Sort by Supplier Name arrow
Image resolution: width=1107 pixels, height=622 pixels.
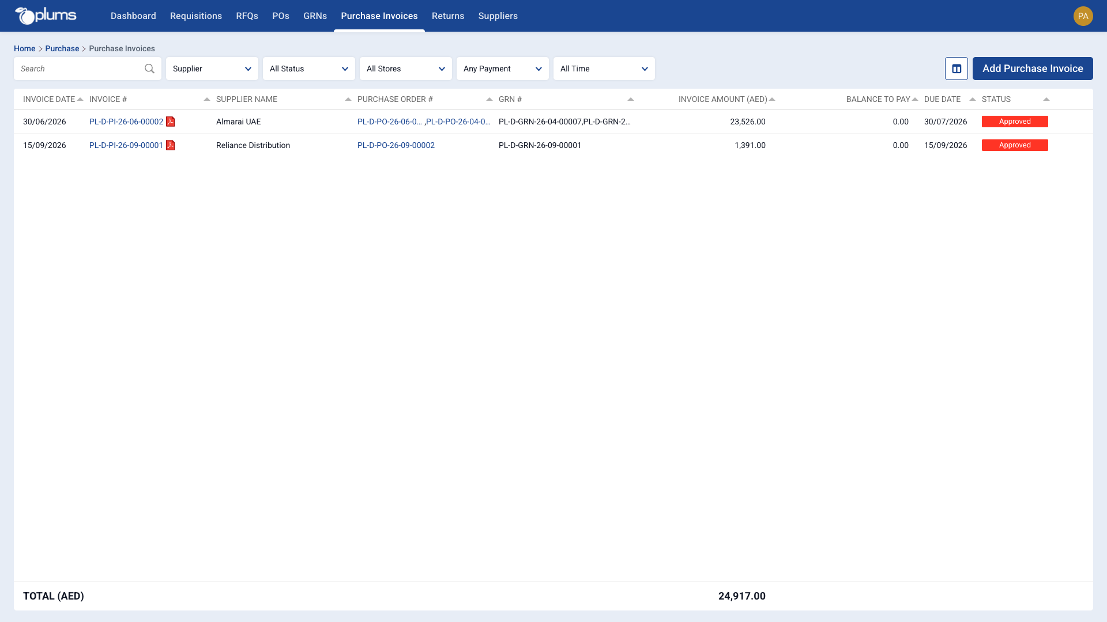[x=348, y=99]
